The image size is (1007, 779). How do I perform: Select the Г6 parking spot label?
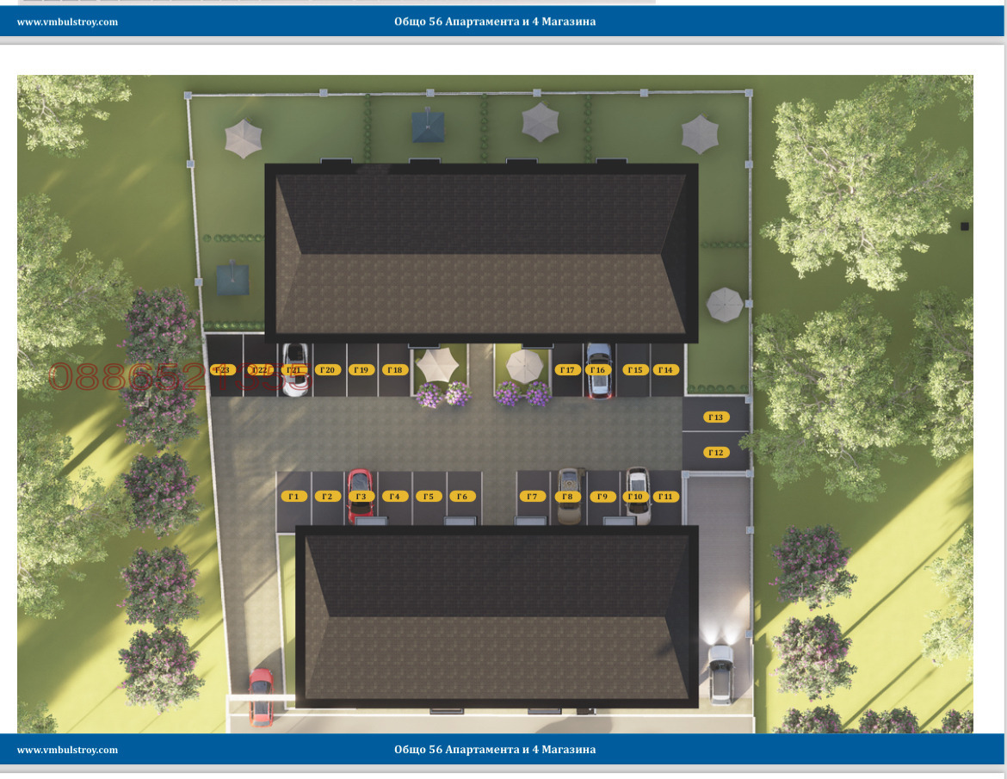click(461, 497)
